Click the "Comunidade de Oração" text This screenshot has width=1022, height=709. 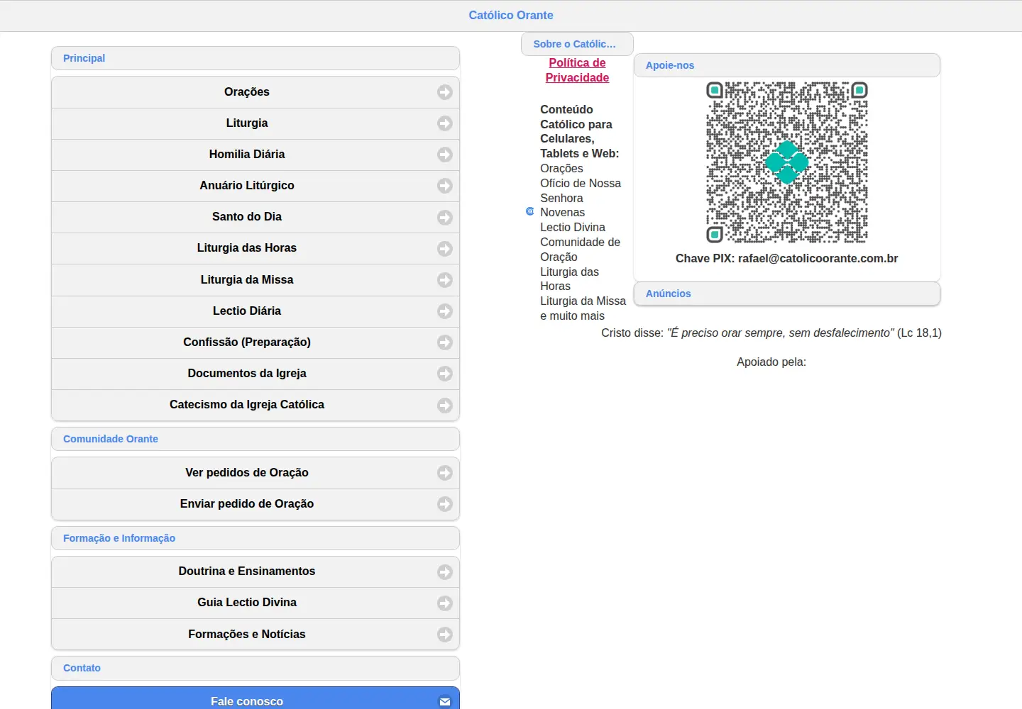tap(581, 250)
